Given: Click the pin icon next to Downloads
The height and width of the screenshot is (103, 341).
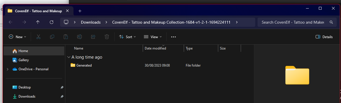Looking at the screenshot, I should [x=62, y=96].
